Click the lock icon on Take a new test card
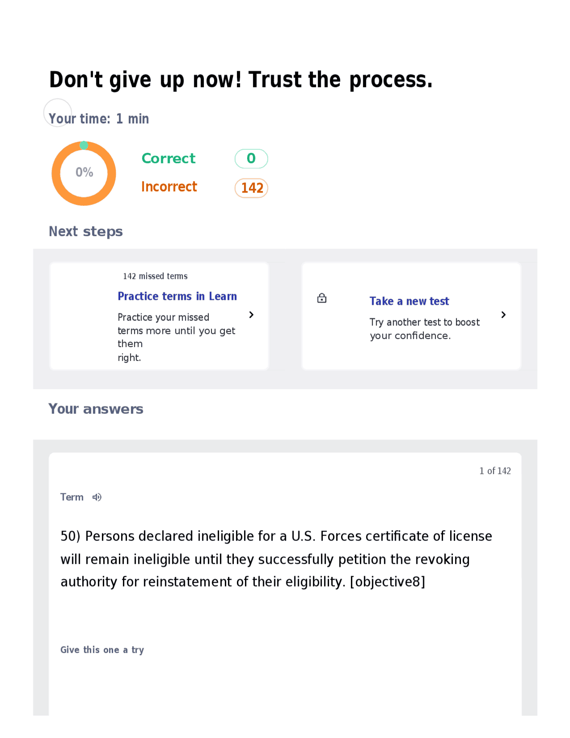 (x=322, y=298)
